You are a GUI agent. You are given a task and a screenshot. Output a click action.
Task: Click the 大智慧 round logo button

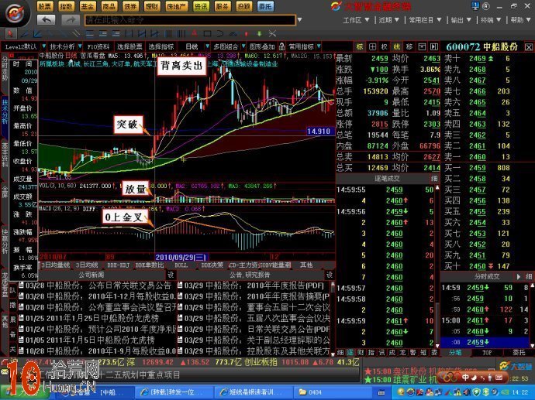click(x=15, y=14)
